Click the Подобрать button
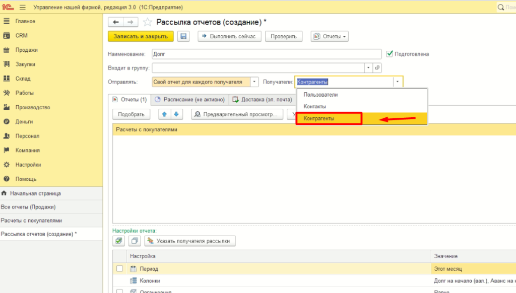Image resolution: width=516 pixels, height=293 pixels. 131,114
